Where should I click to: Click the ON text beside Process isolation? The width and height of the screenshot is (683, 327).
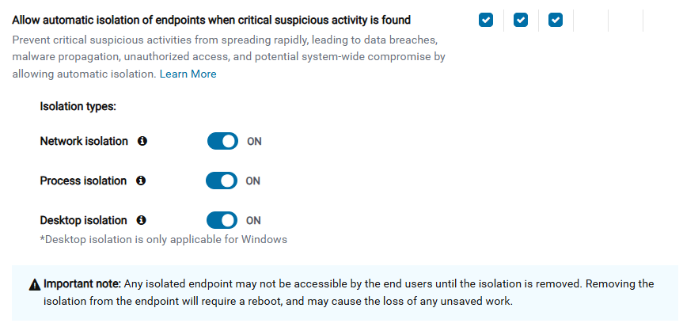(x=253, y=181)
